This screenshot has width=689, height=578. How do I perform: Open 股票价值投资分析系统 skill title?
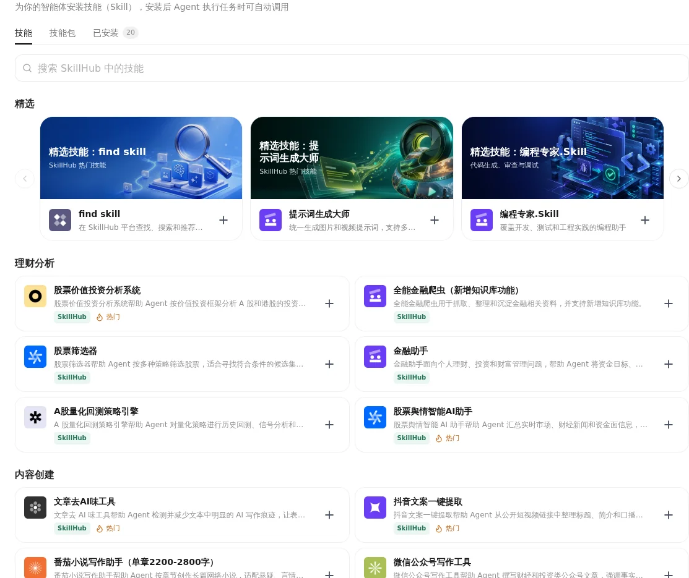coord(97,290)
